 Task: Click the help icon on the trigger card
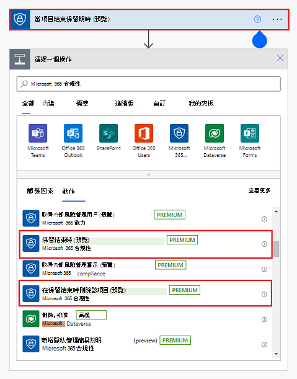point(257,19)
